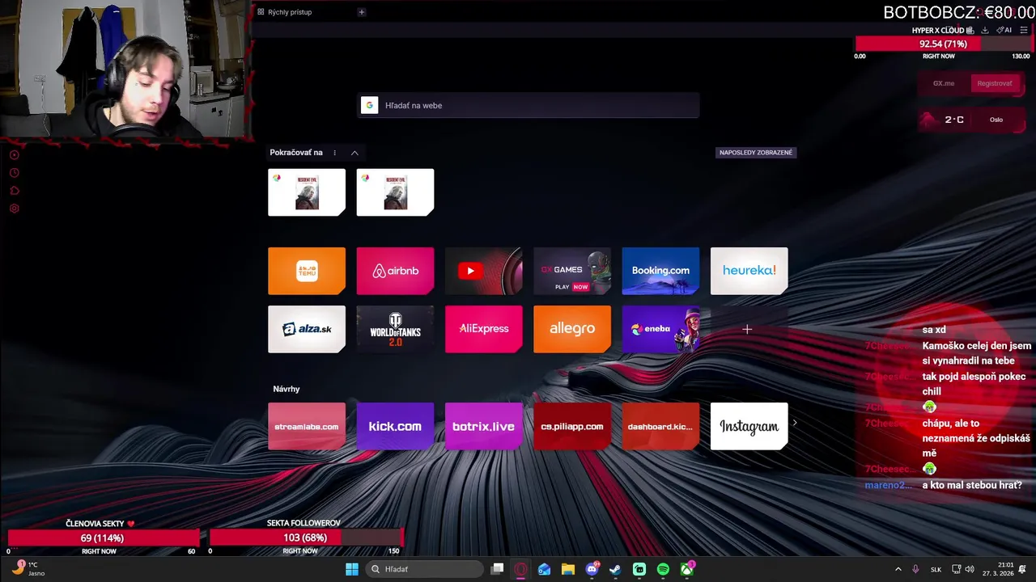
Task: Open volume control in system tray
Action: 970,569
